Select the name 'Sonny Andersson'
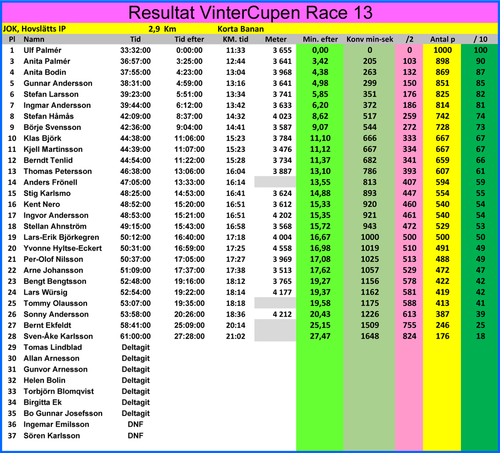Image resolution: width=500 pixels, height=453 pixels. (56, 314)
